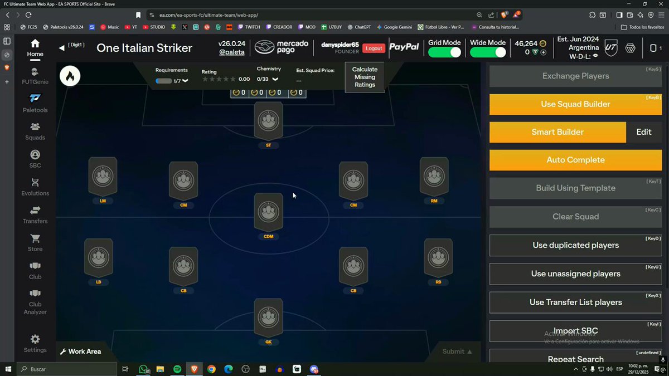Reload the page in Brave
The height and width of the screenshot is (376, 669).
(28, 15)
